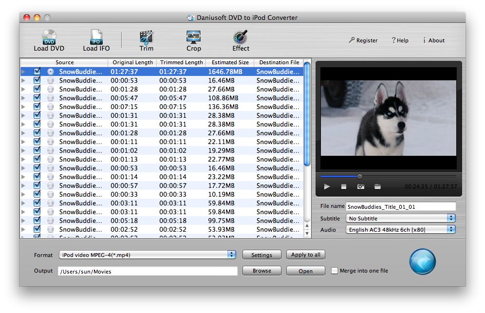This screenshot has width=485, height=313.
Task: Uncheck the 136.36MB title checkbox
Action: (x=37, y=107)
